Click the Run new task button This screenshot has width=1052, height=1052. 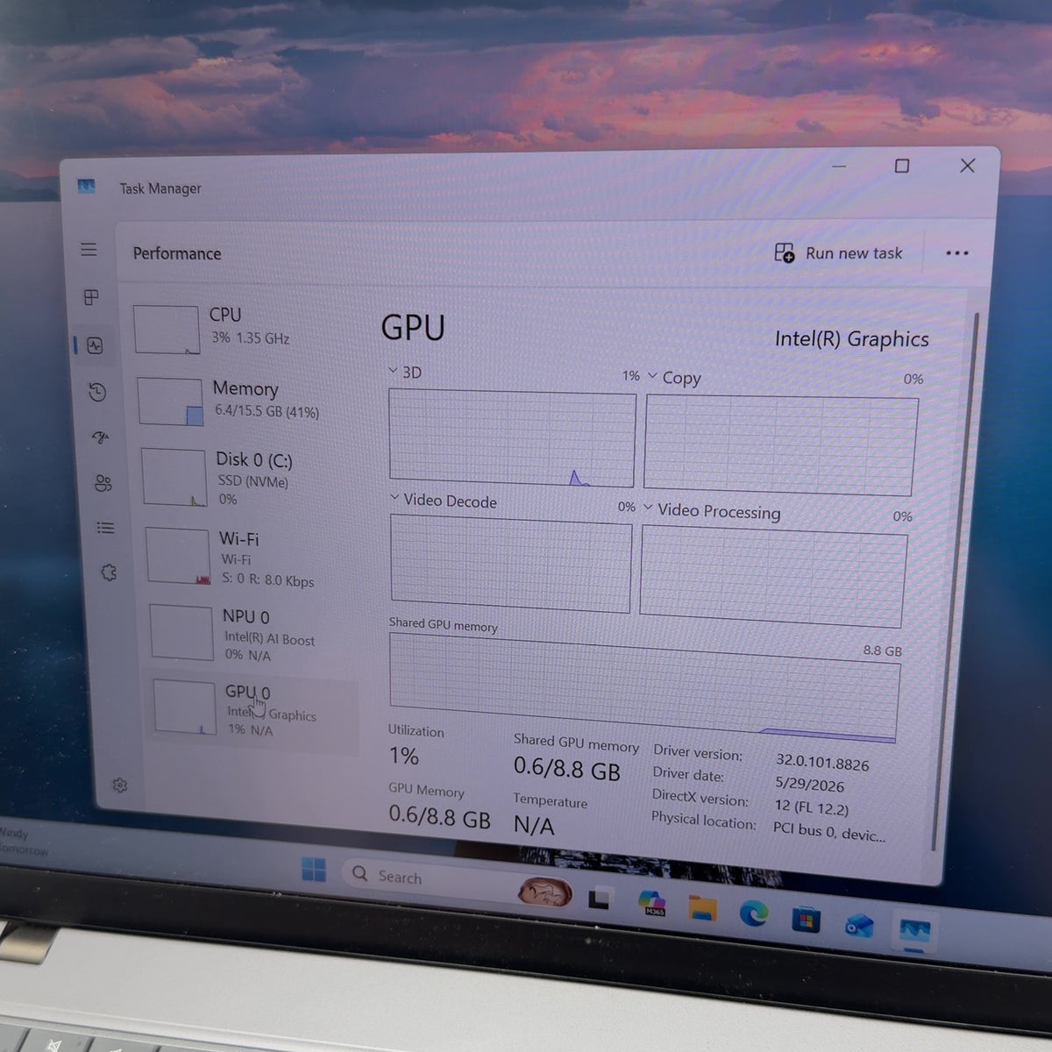click(x=838, y=253)
